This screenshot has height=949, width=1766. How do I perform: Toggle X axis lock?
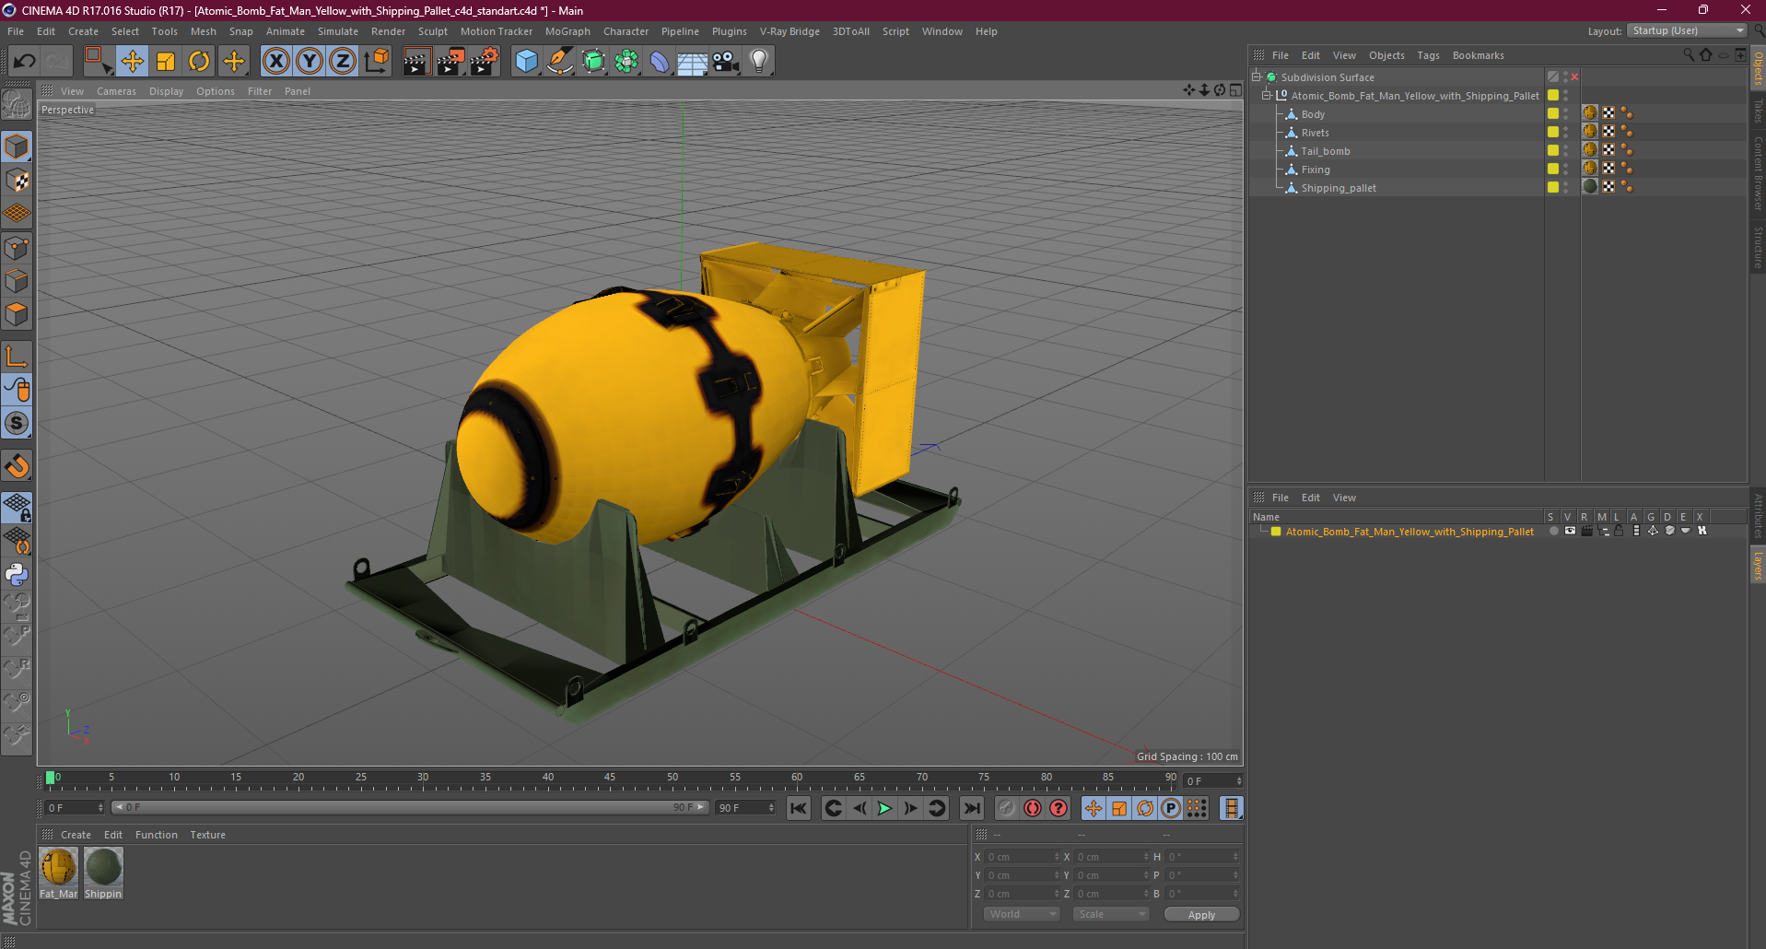click(x=275, y=62)
